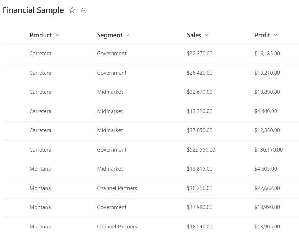299x236 pixels.
Task: Click the $18,540.00 sales value
Action: point(199,227)
